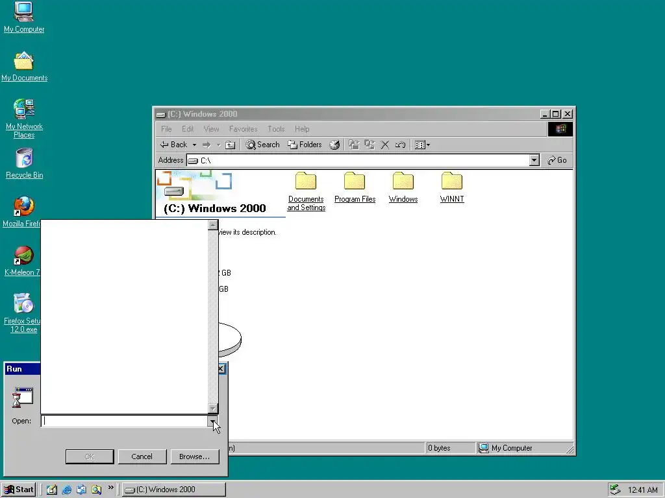Screen dimensions: 665x498
Task: Open My Documents desktop icon
Action: pos(24,67)
